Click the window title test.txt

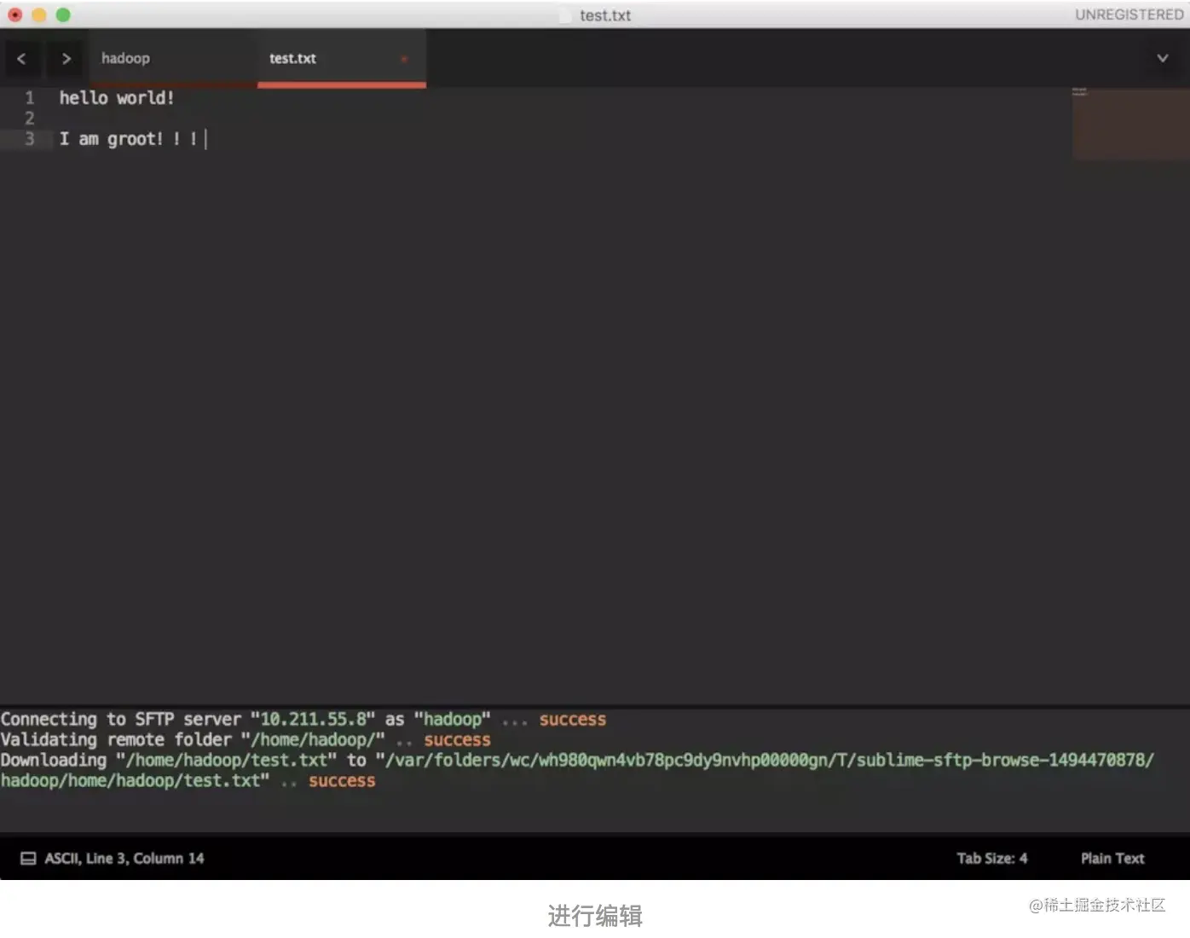(x=605, y=15)
